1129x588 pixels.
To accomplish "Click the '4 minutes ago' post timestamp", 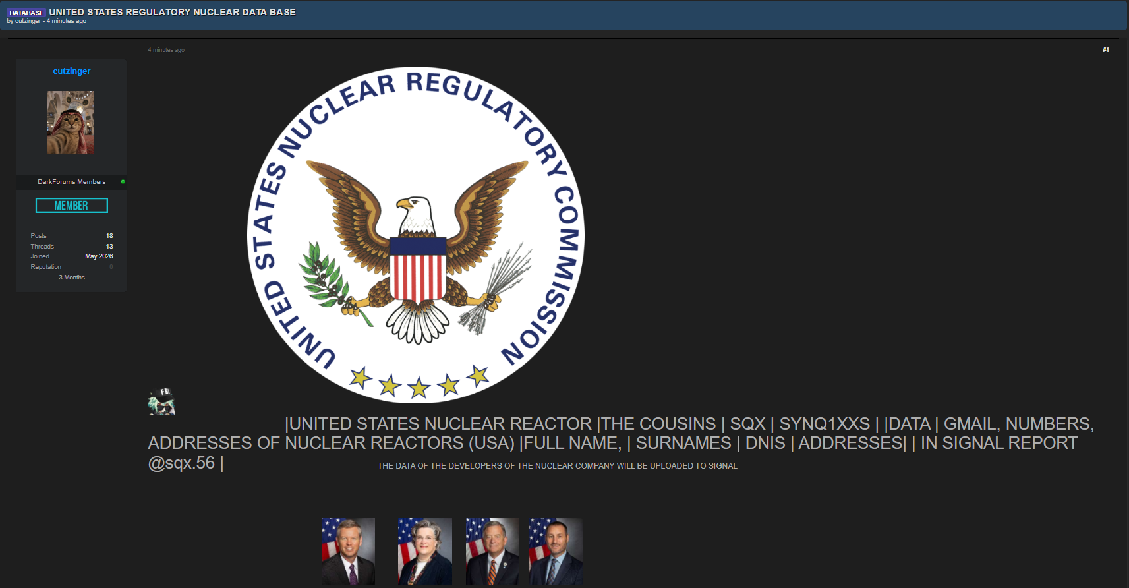I will 166,50.
